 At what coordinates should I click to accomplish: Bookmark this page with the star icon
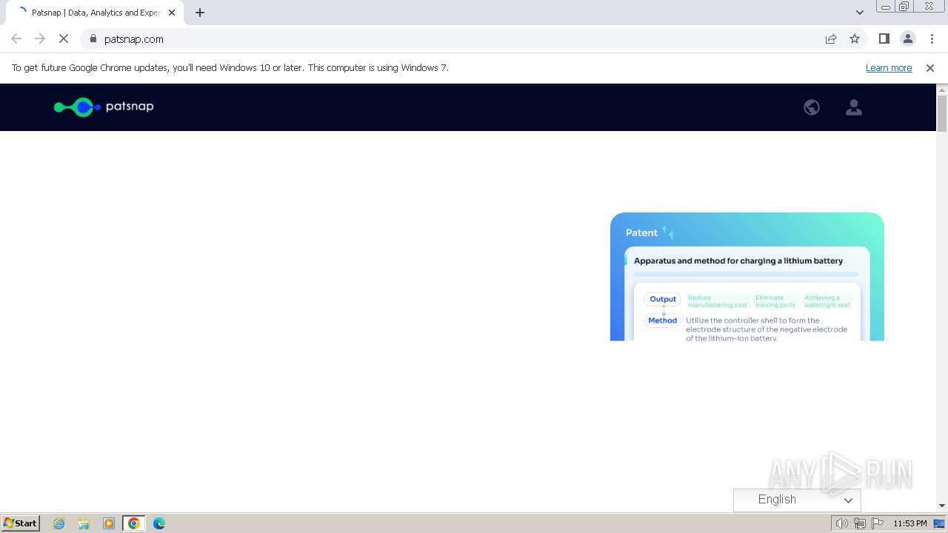click(855, 38)
